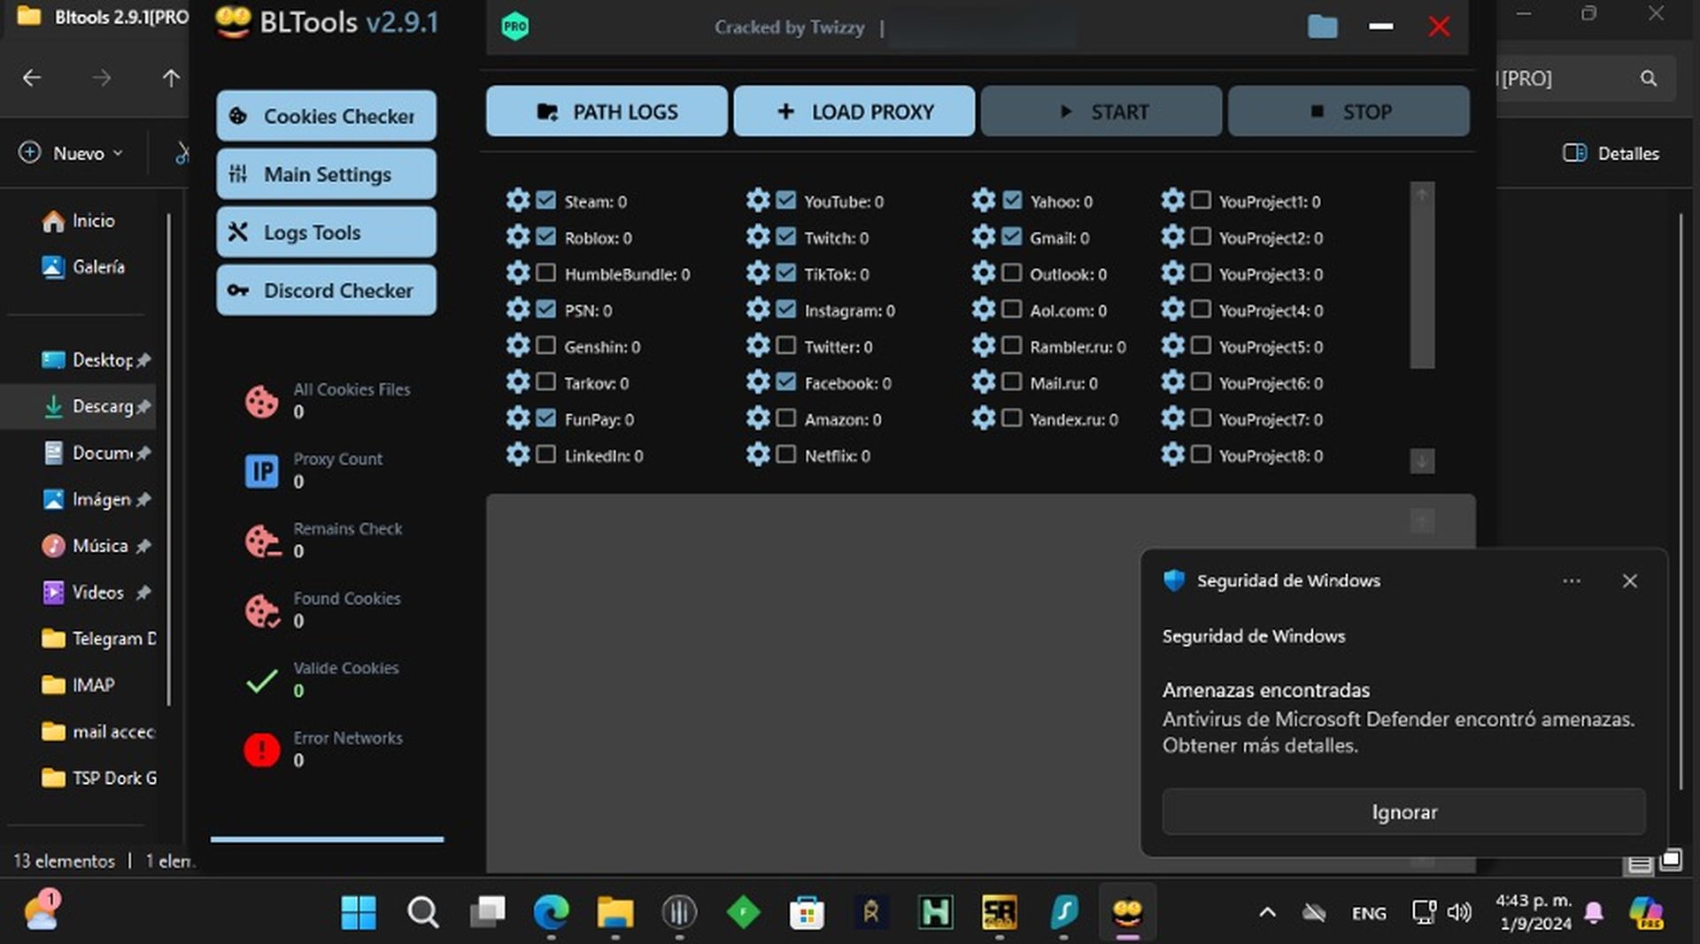This screenshot has height=944, width=1700.
Task: Uncheck the Roblox checkbox
Action: (x=546, y=237)
